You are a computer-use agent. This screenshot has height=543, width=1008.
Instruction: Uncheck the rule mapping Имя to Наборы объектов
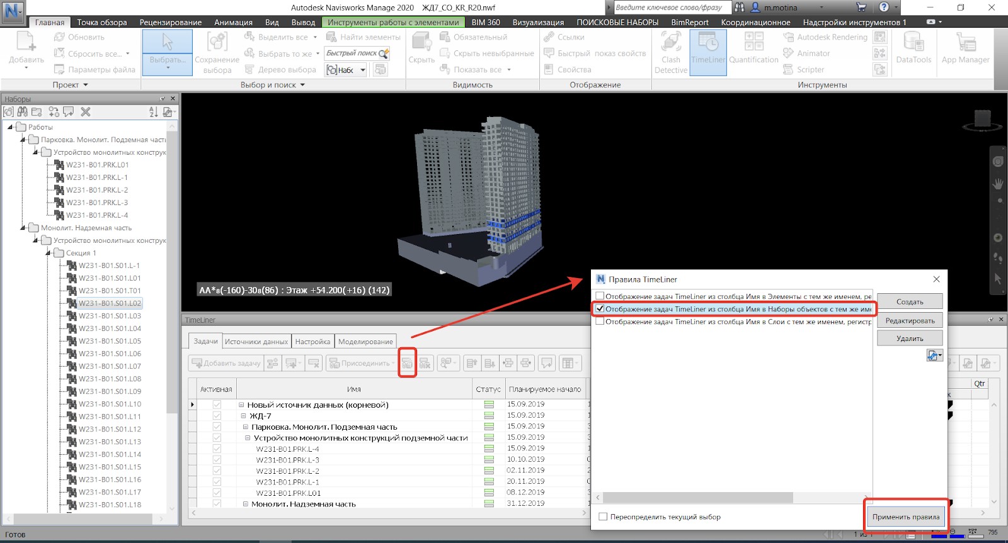tap(600, 309)
